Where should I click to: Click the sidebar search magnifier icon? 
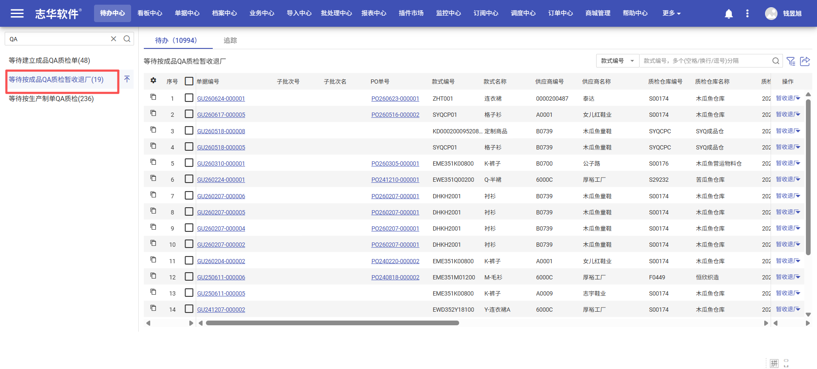point(127,39)
